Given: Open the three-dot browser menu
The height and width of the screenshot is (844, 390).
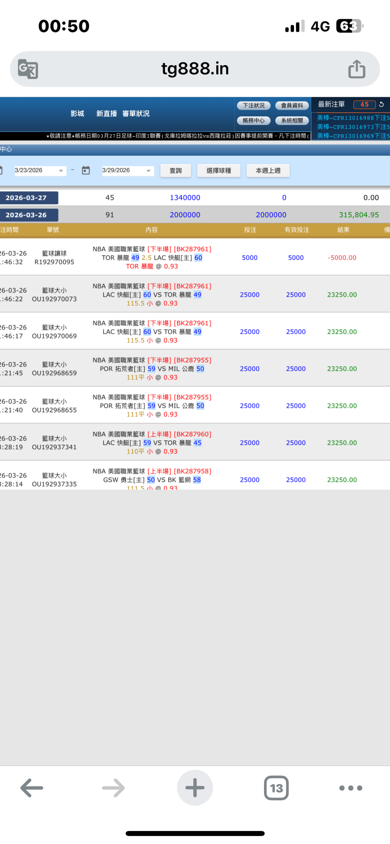Looking at the screenshot, I should 350,788.
